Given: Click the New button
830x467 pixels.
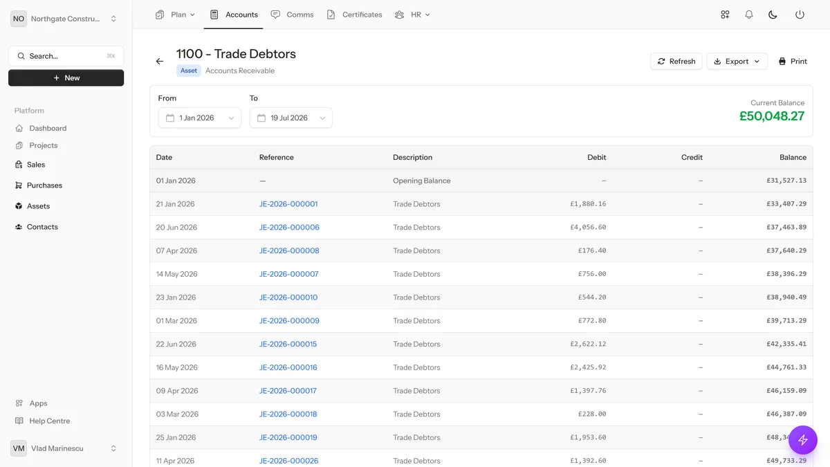Looking at the screenshot, I should (x=66, y=78).
